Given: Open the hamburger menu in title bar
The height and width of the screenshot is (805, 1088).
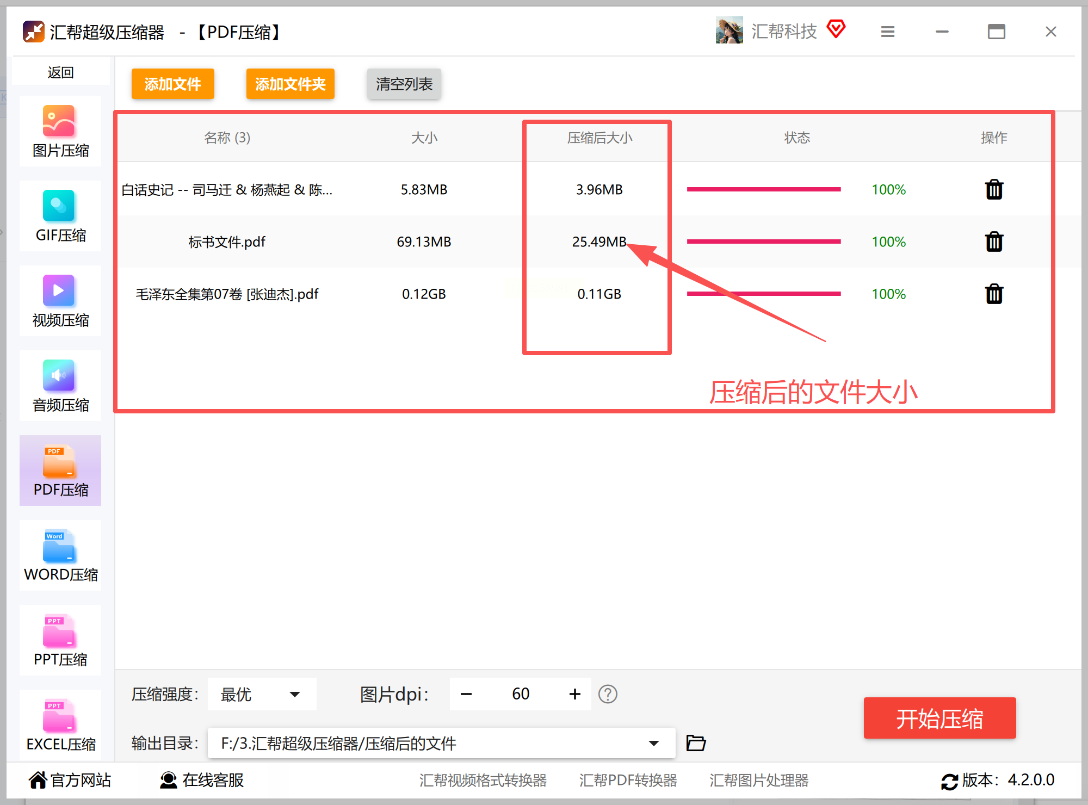Looking at the screenshot, I should point(888,32).
